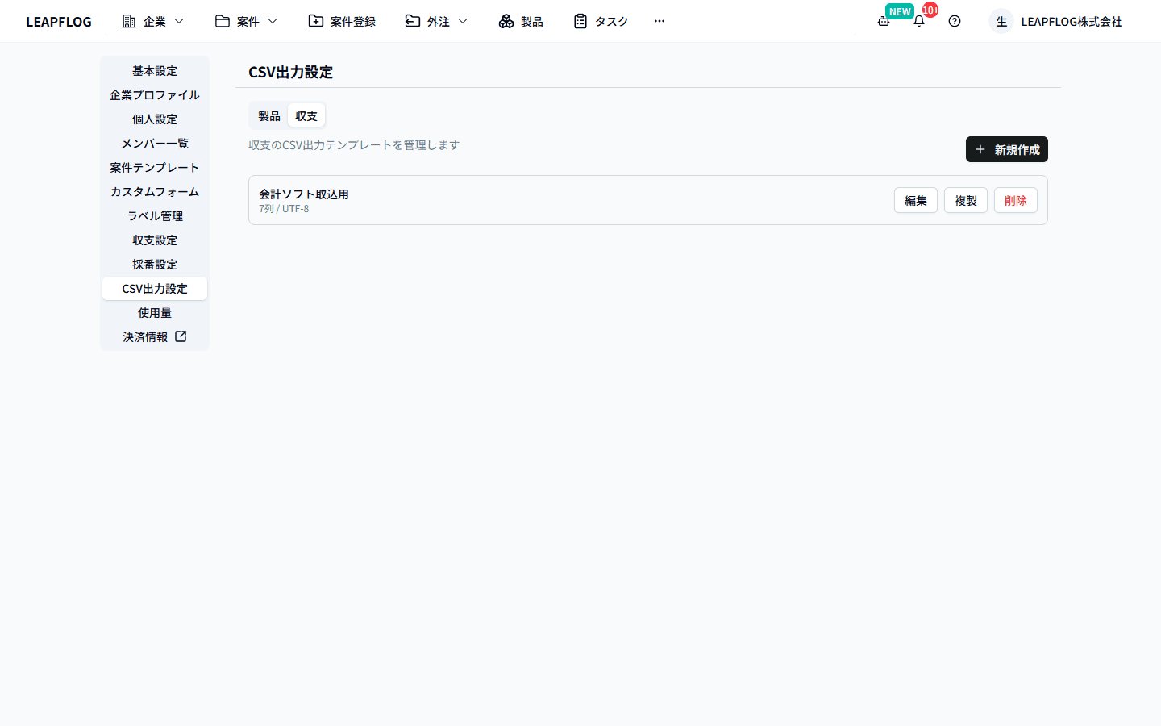The width and height of the screenshot is (1161, 726).
Task: Click the template name 会計ソフト取込用
Action: tap(304, 194)
